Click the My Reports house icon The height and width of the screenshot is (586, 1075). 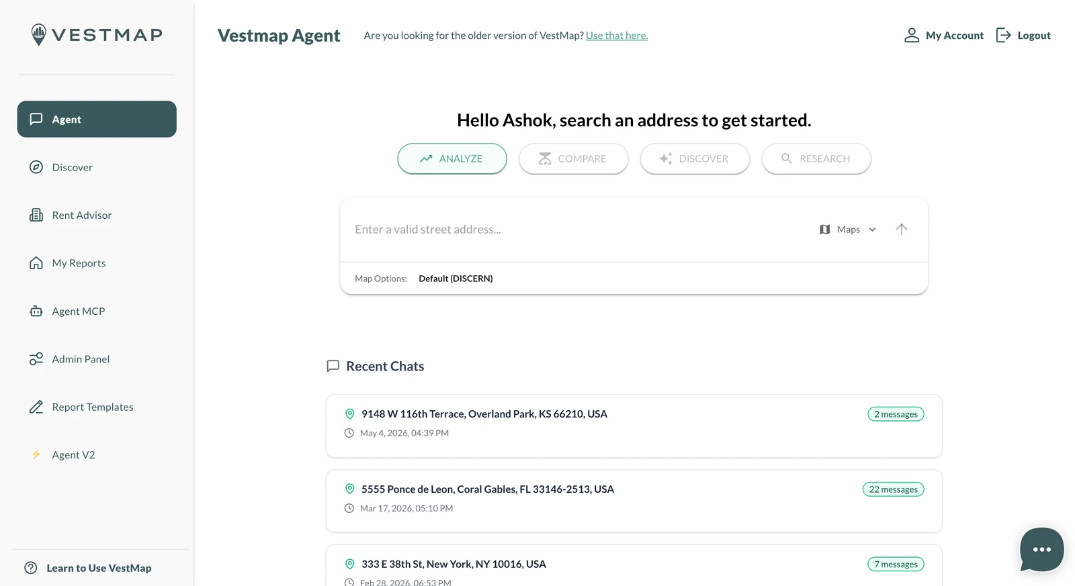[x=36, y=263]
